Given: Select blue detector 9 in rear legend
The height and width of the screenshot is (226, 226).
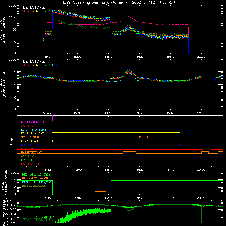Looking at the screenshot, I should point(57,65).
